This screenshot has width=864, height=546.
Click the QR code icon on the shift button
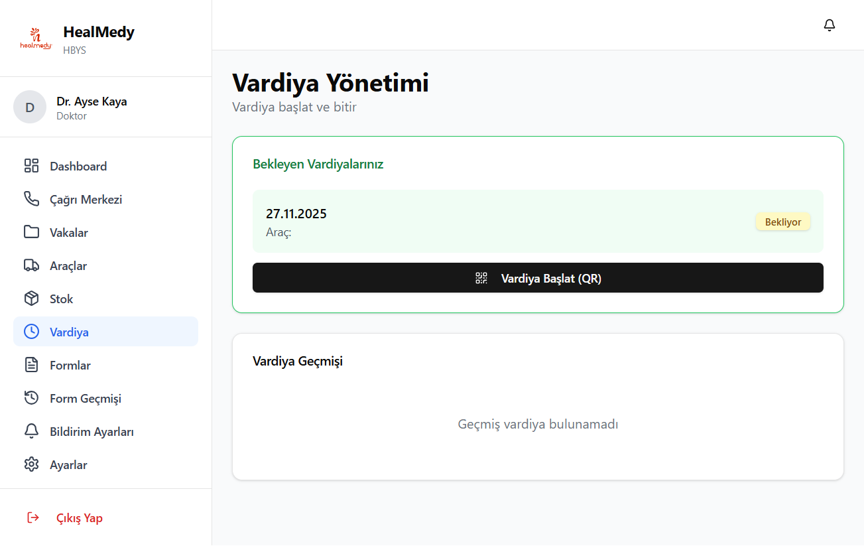point(480,277)
